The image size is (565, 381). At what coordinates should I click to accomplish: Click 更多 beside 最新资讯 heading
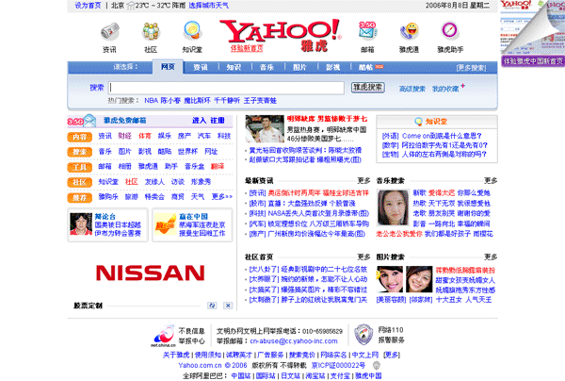[363, 180]
